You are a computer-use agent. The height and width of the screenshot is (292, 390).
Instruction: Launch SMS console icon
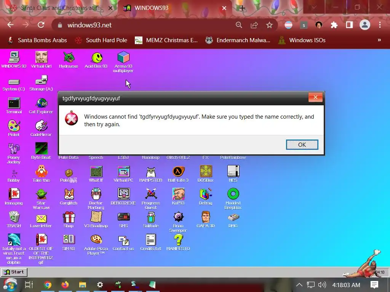tap(123, 220)
